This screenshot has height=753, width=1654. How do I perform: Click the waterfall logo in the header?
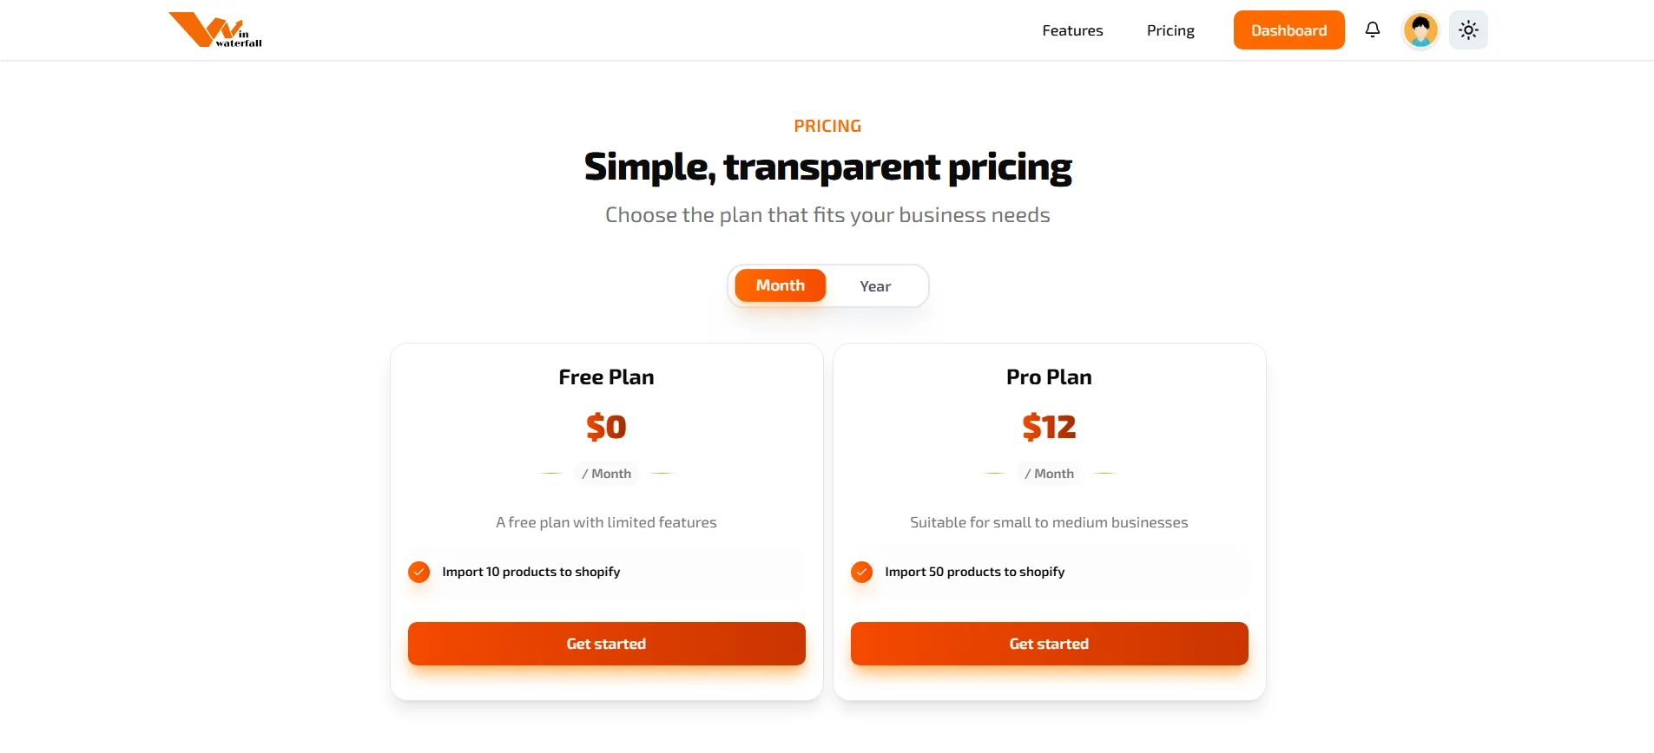214,29
